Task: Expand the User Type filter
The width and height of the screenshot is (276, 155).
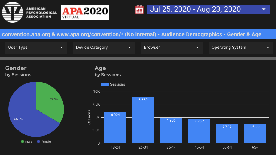Action: click(36, 48)
